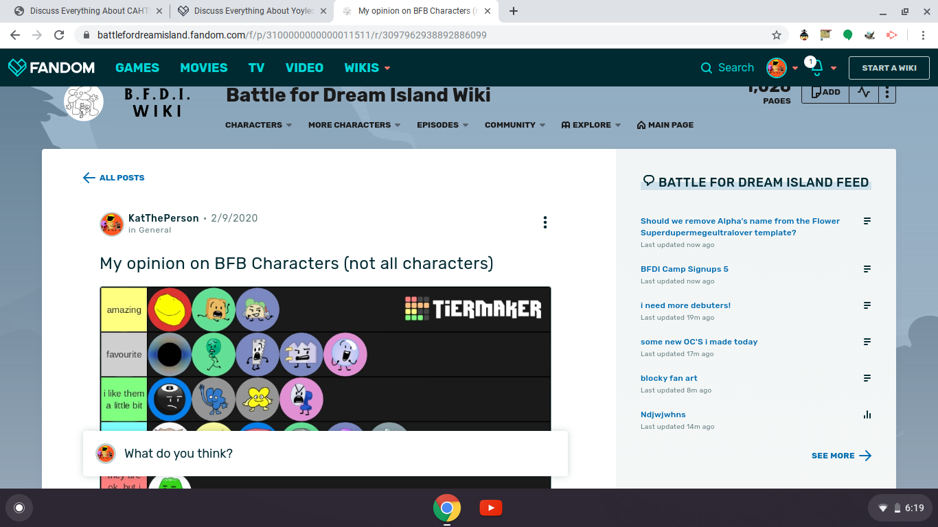Viewport: 938px width, 527px height.
Task: Open the some new OC'S i made today post
Action: pyautogui.click(x=699, y=342)
